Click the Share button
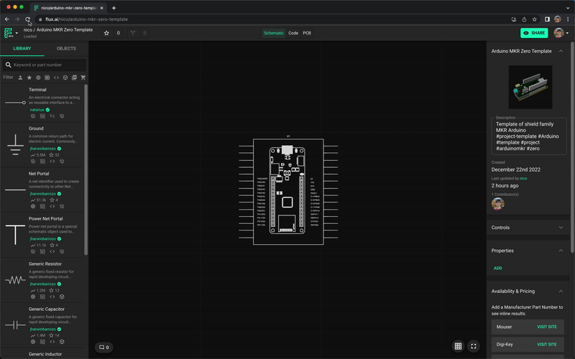575x359 pixels. (534, 33)
